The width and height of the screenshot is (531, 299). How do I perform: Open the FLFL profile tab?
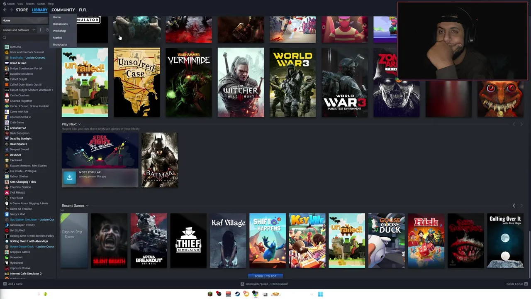pos(83,10)
